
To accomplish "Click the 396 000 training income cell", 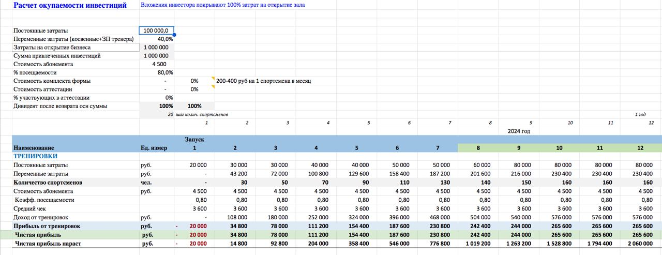I will (397, 218).
